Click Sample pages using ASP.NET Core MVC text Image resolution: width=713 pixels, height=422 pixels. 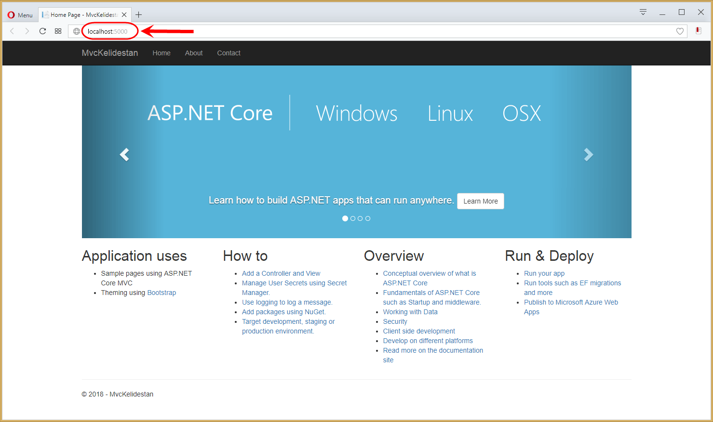[147, 278]
